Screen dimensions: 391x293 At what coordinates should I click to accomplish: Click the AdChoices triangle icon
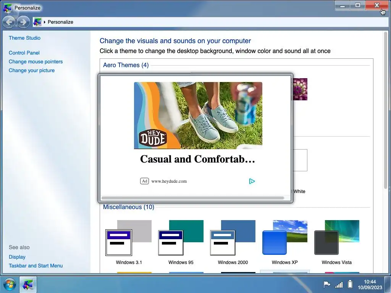pyautogui.click(x=252, y=181)
